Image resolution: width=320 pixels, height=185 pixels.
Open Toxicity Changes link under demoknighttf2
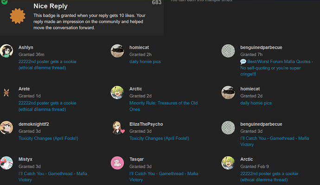click(x=48, y=138)
